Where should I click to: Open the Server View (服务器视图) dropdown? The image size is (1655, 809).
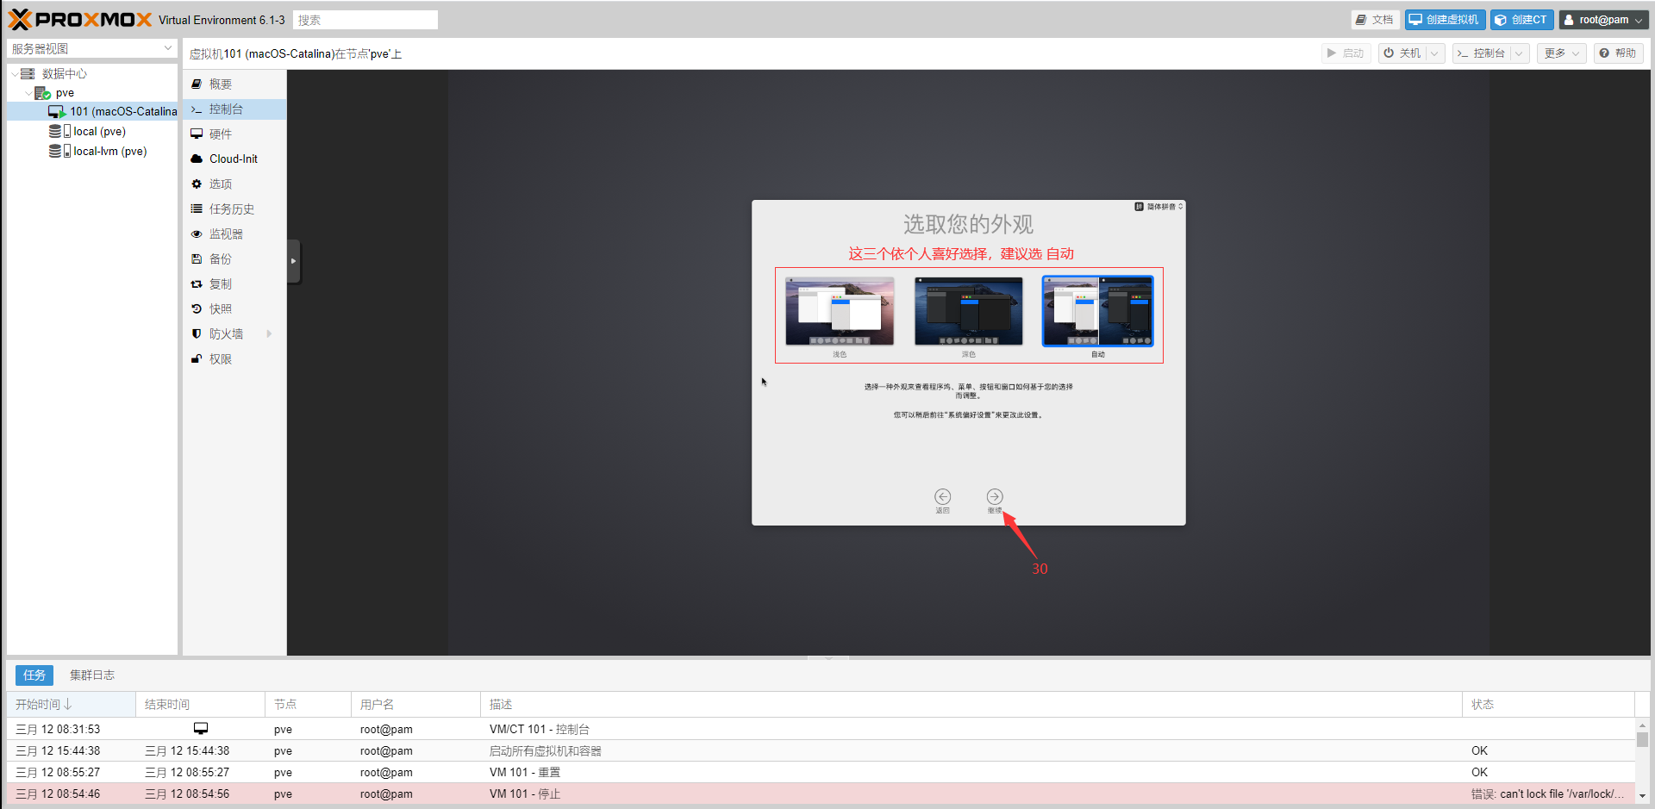91,49
